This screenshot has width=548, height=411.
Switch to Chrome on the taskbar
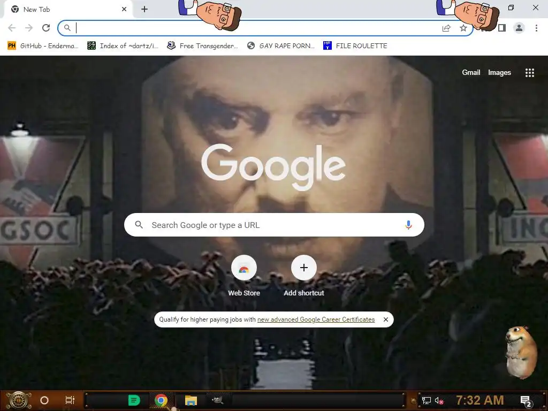(x=161, y=400)
